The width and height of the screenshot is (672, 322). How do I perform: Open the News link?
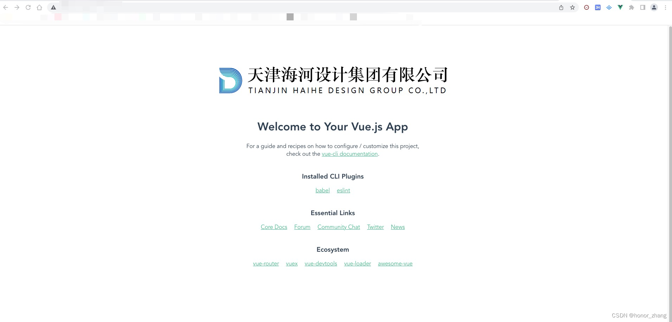point(398,227)
